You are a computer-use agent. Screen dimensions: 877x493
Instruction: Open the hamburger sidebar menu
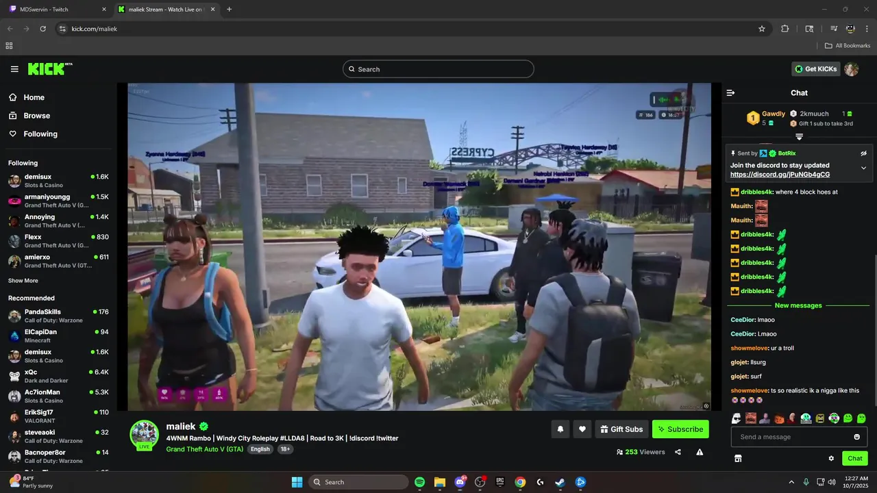point(14,69)
